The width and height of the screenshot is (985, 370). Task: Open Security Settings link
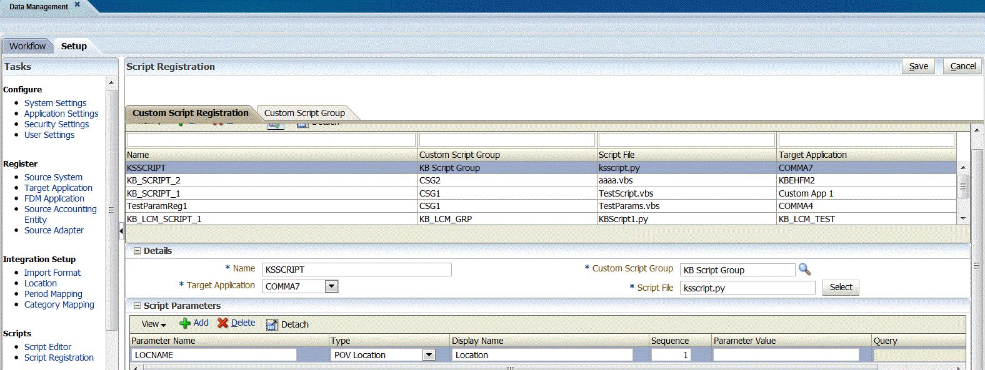[x=56, y=124]
